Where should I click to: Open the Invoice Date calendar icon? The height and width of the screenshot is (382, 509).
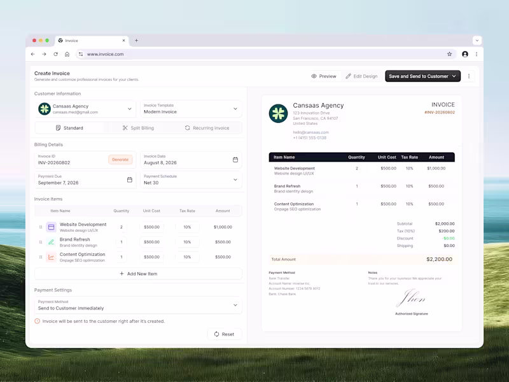click(x=235, y=160)
